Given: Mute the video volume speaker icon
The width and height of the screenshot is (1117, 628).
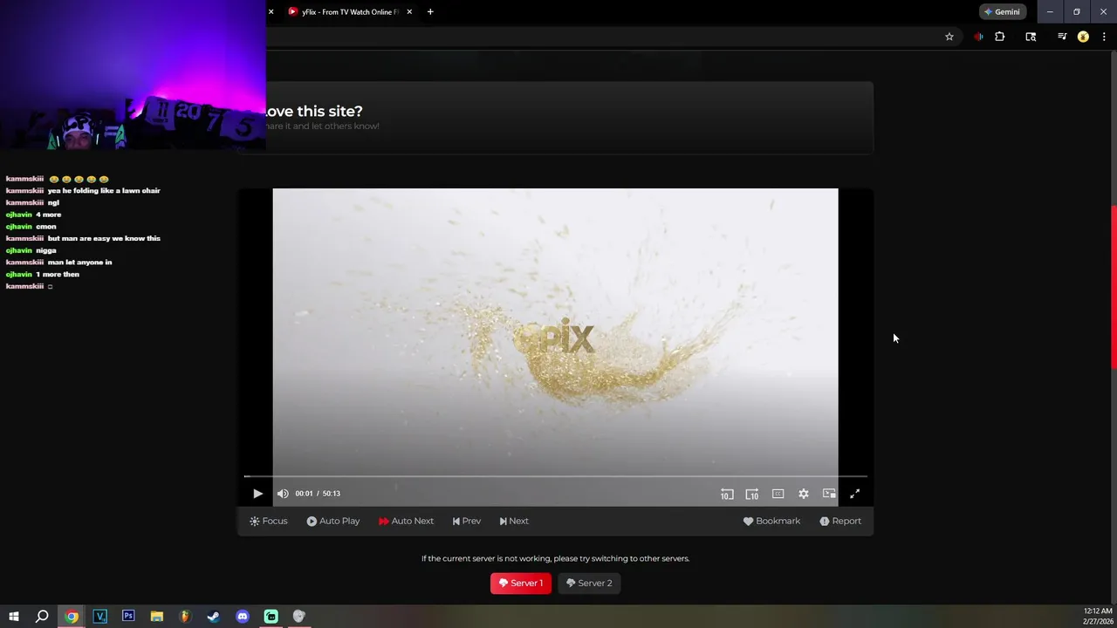Looking at the screenshot, I should pos(283,494).
